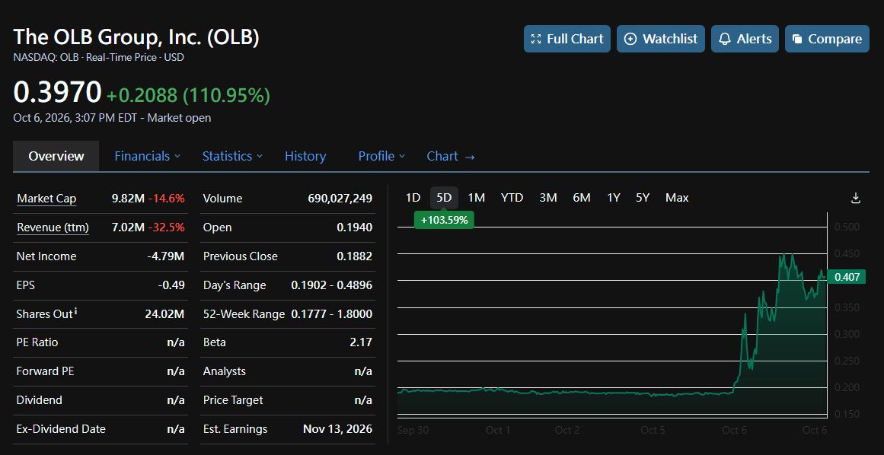Select the 5D chart range

444,198
